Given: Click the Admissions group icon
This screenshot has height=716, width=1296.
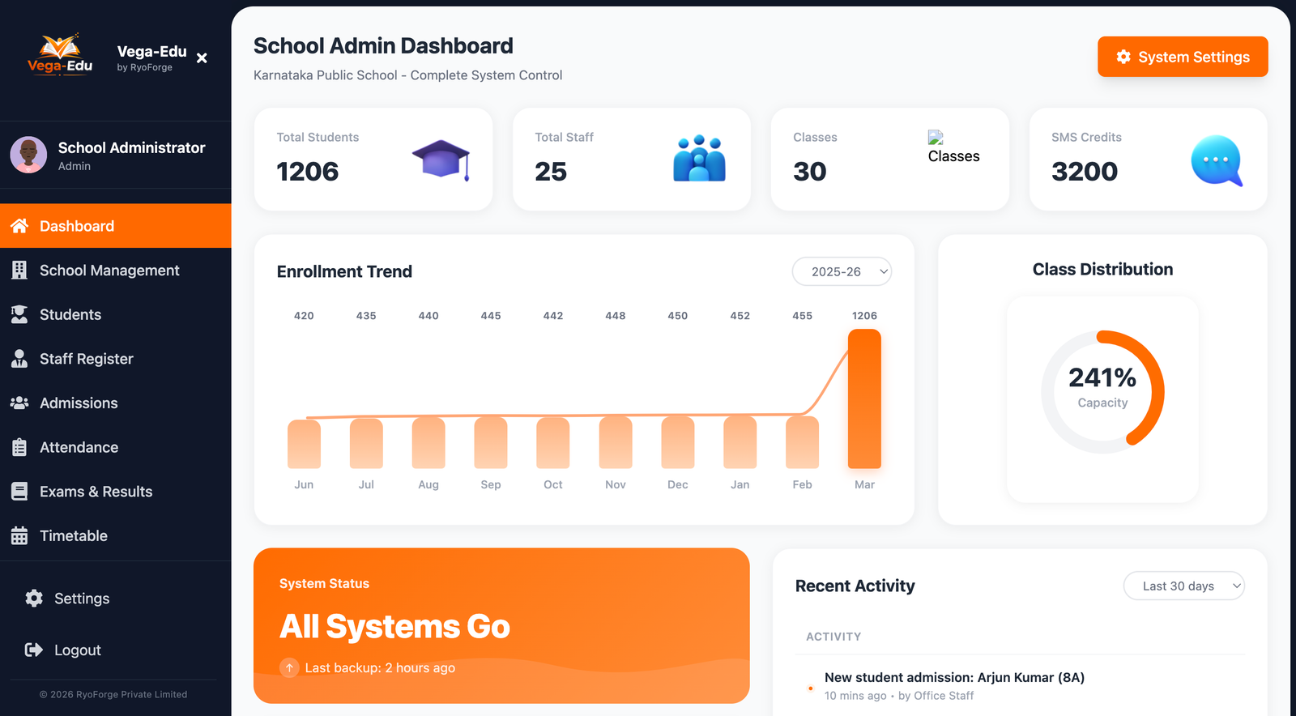Looking at the screenshot, I should pyautogui.click(x=19, y=403).
